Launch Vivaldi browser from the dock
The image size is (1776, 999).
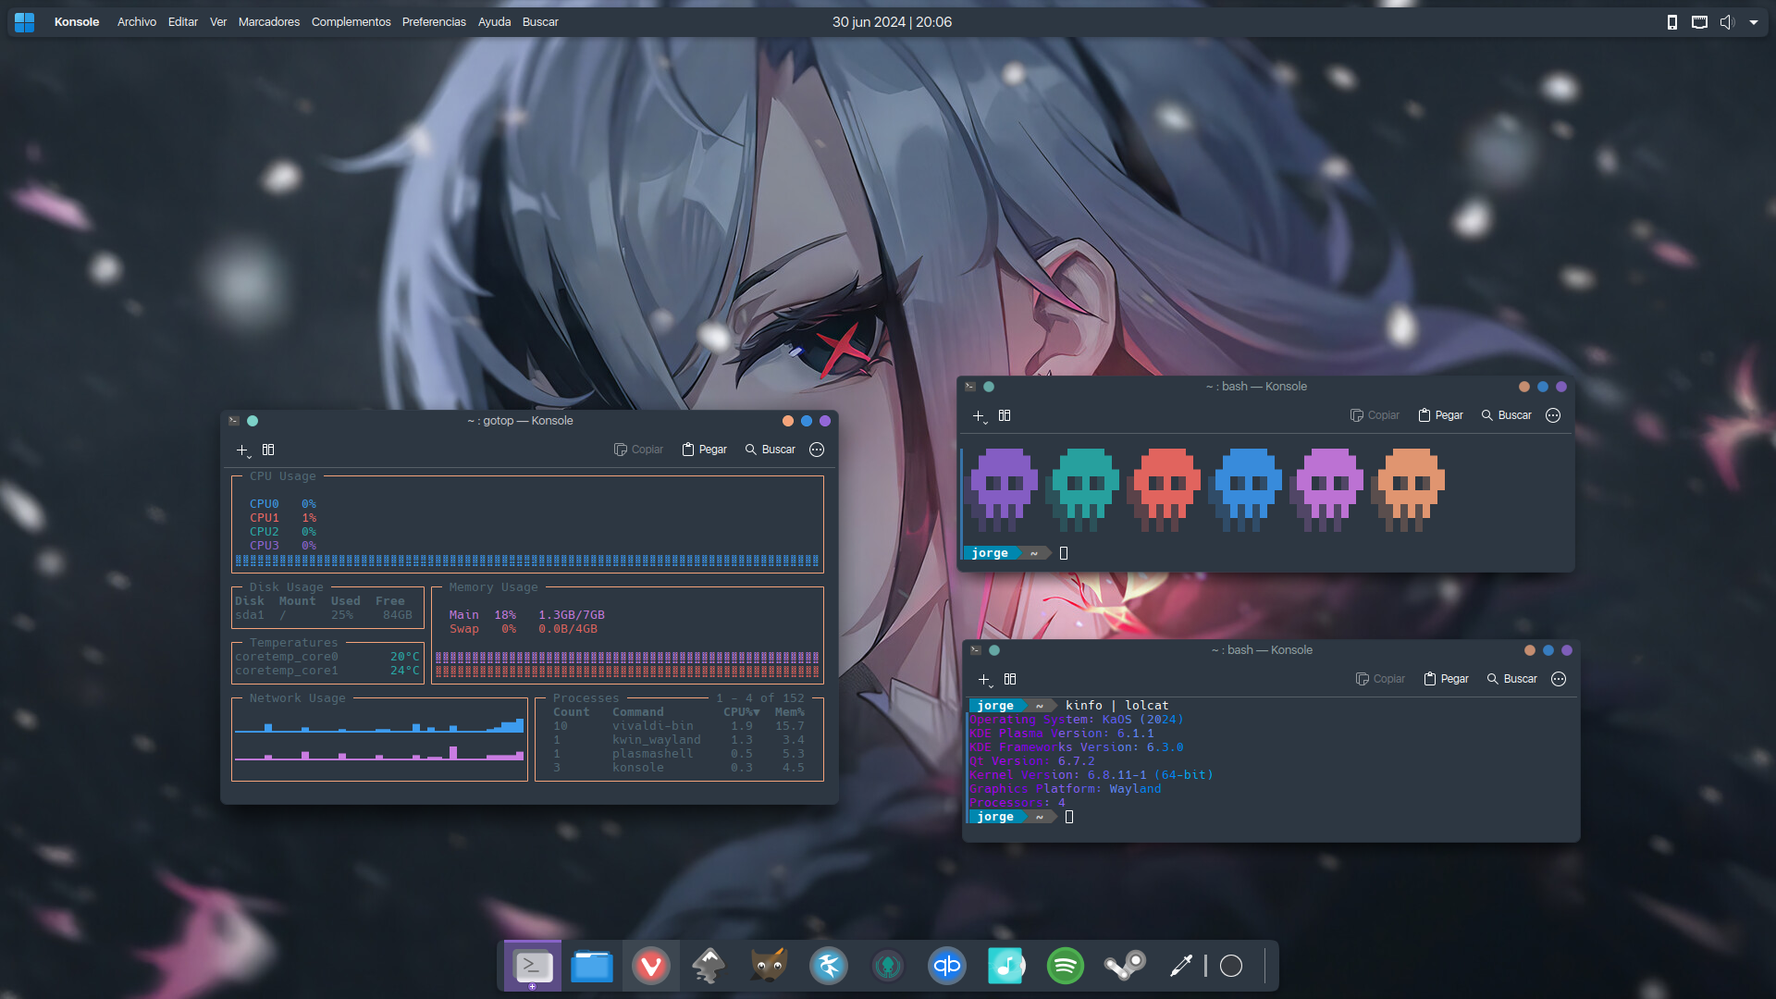pyautogui.click(x=651, y=967)
